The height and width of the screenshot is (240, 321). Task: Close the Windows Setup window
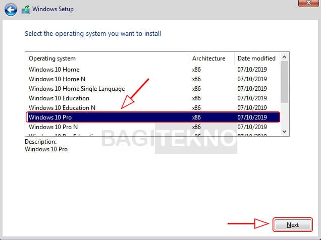(308, 3)
